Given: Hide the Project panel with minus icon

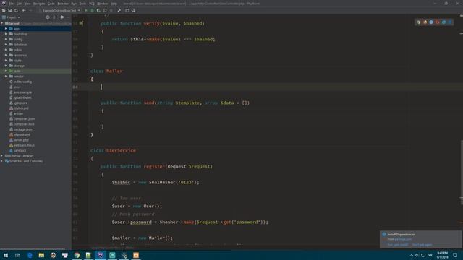Looking at the screenshot, I should click(68, 17).
